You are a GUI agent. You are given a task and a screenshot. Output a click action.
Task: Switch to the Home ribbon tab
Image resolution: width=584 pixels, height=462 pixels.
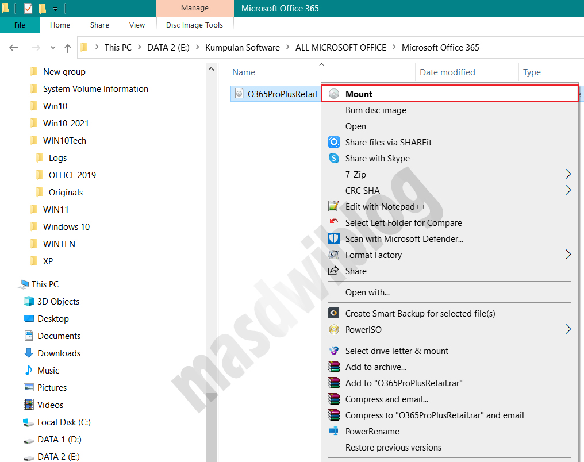coord(60,25)
